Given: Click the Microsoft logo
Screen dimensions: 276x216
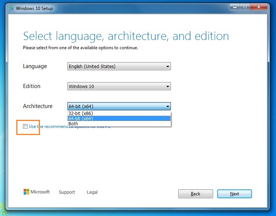Looking at the screenshot, I should 37,192.
